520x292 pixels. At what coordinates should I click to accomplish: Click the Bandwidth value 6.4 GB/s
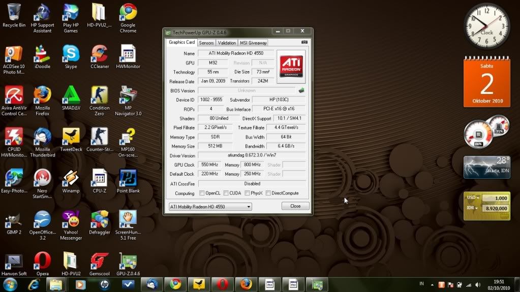click(286, 146)
